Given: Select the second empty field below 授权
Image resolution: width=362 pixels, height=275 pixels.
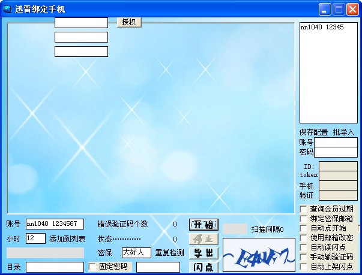Looking at the screenshot, I should coord(81,37).
